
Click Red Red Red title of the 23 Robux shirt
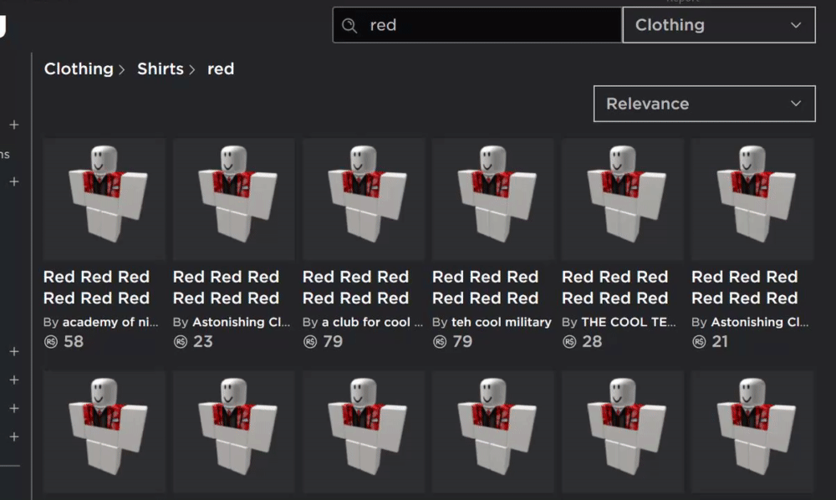tap(226, 288)
